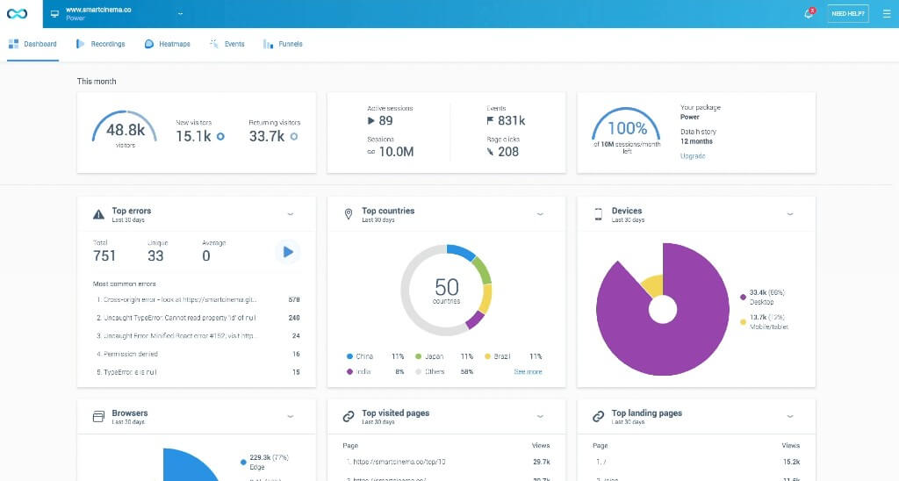Select the Uncaught TypeError Cannot read property row
This screenshot has height=481, width=899.
point(197,318)
